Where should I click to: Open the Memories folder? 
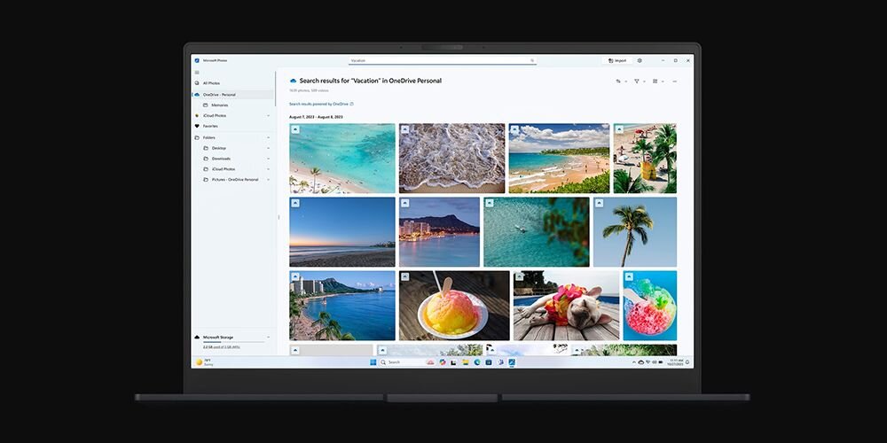point(219,105)
